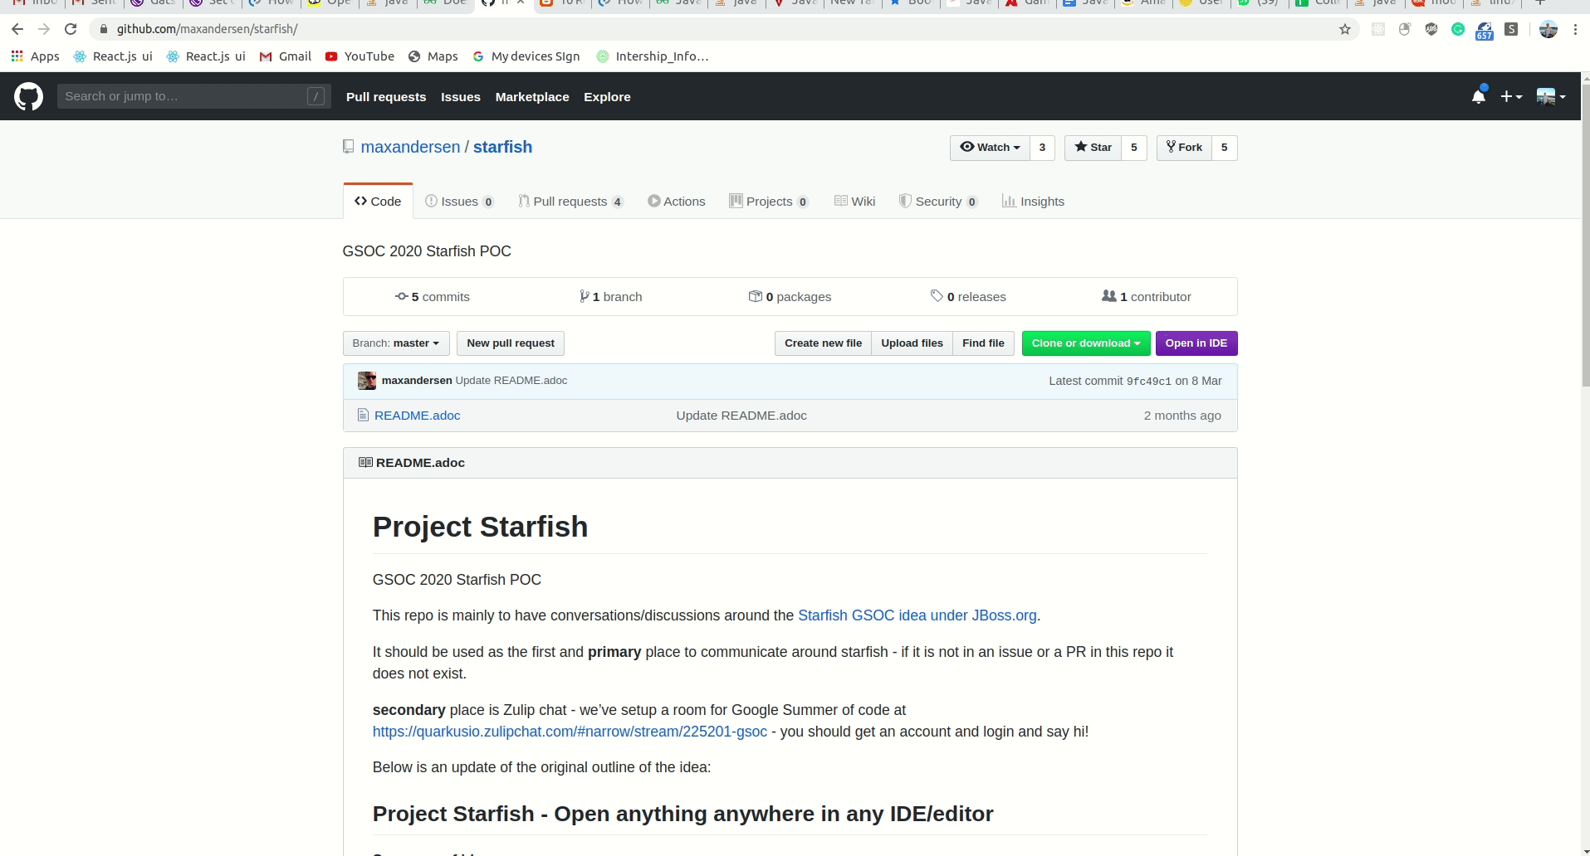
Task: Close the active GitHub browser tab
Action: click(x=521, y=2)
